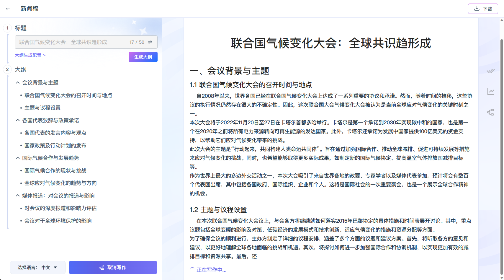This screenshot has height=280, width=504.
Task: Cancel writing with the 取消写作 button
Action: tap(113, 267)
